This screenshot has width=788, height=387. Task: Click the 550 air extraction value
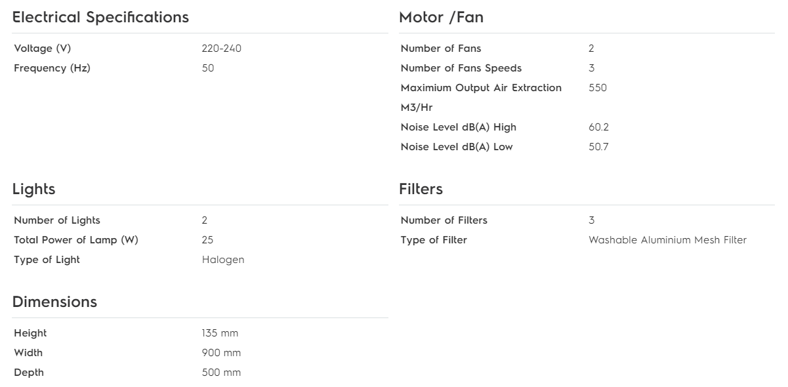click(598, 88)
